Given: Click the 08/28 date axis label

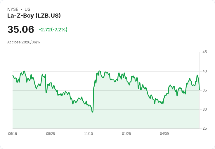Looking at the screenshot, I should click(51, 134).
